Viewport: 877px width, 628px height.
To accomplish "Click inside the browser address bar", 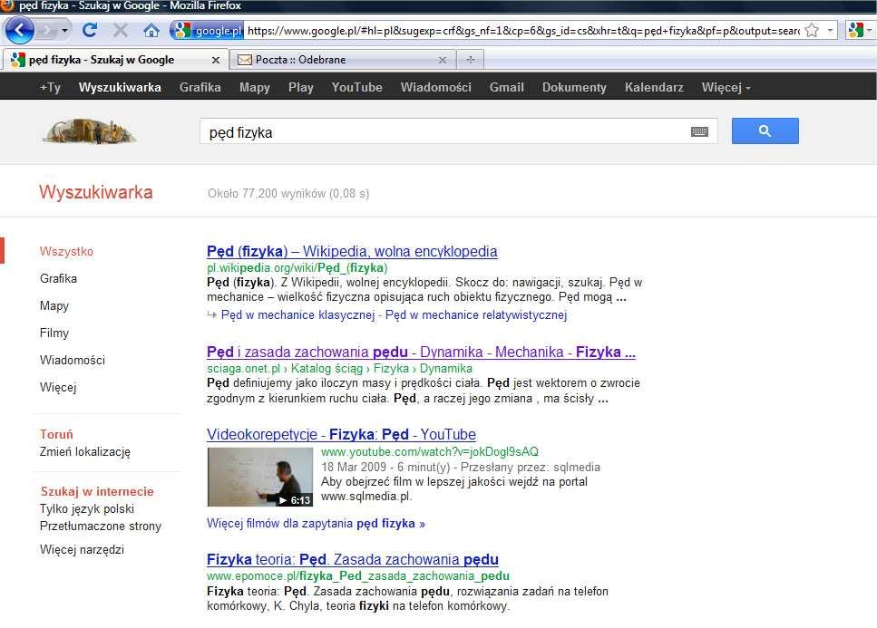I will click(523, 30).
